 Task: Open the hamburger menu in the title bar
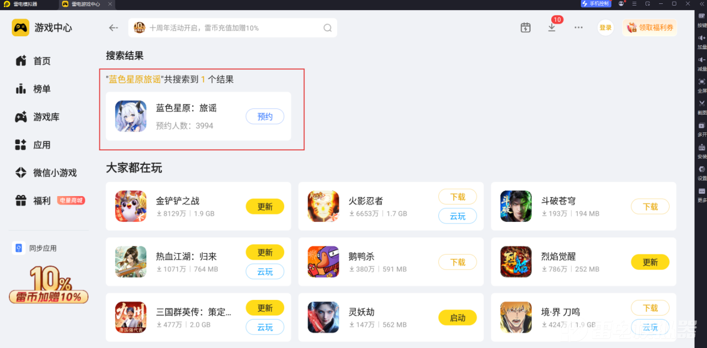(x=634, y=3)
